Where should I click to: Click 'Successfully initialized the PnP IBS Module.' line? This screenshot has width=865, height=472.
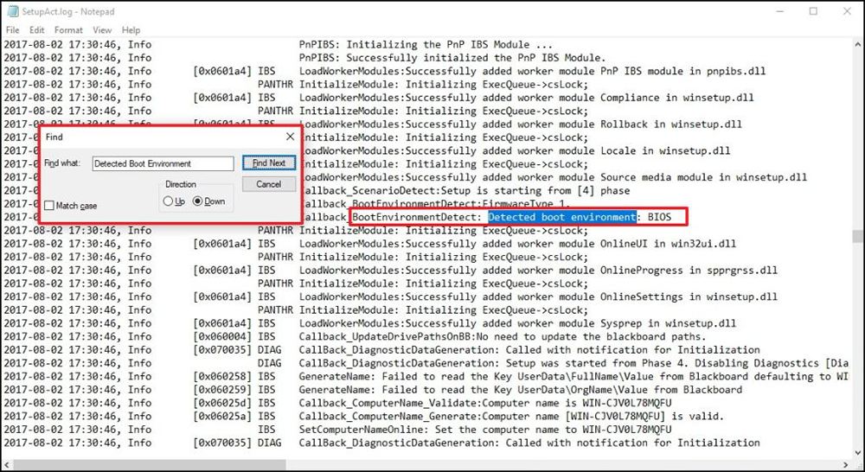(452, 58)
